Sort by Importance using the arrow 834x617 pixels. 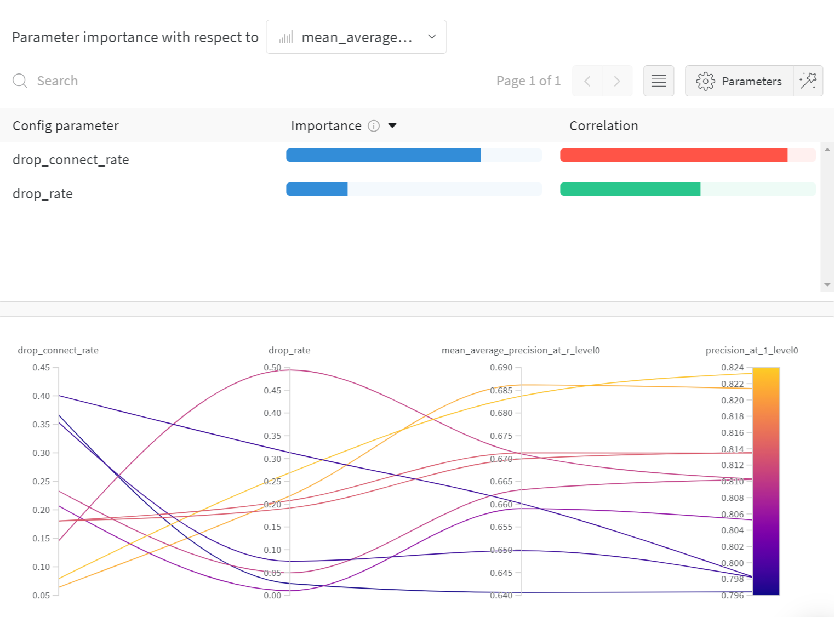392,126
